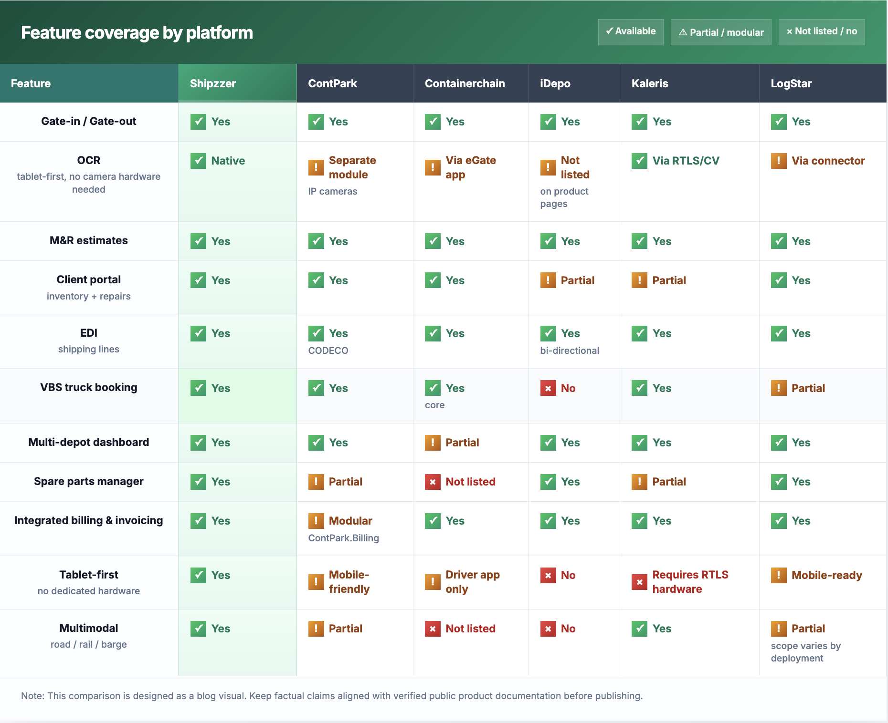Screen dimensions: 888x723
Task: Select the ContPark column header
Action: [355, 83]
